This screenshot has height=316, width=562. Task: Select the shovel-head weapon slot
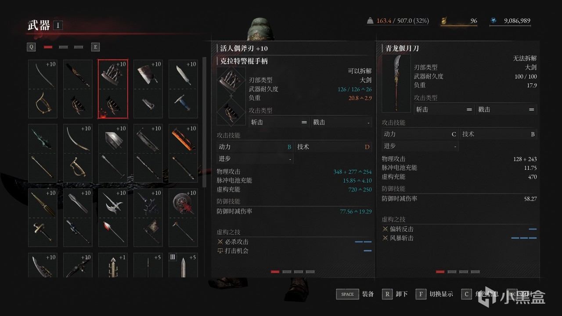[113, 153]
